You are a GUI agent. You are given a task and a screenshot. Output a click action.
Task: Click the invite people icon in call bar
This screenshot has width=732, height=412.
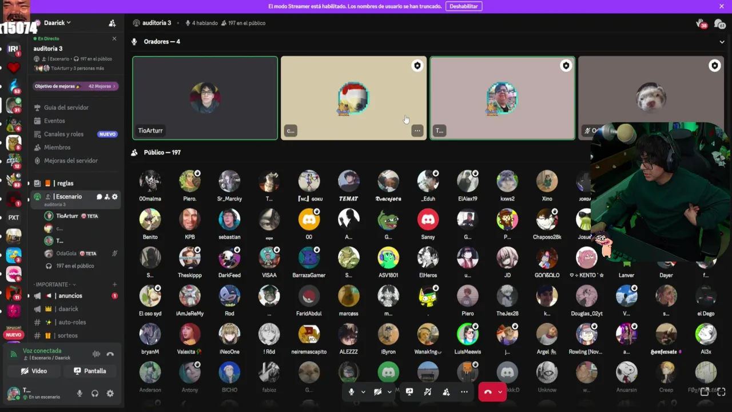pyautogui.click(x=446, y=392)
